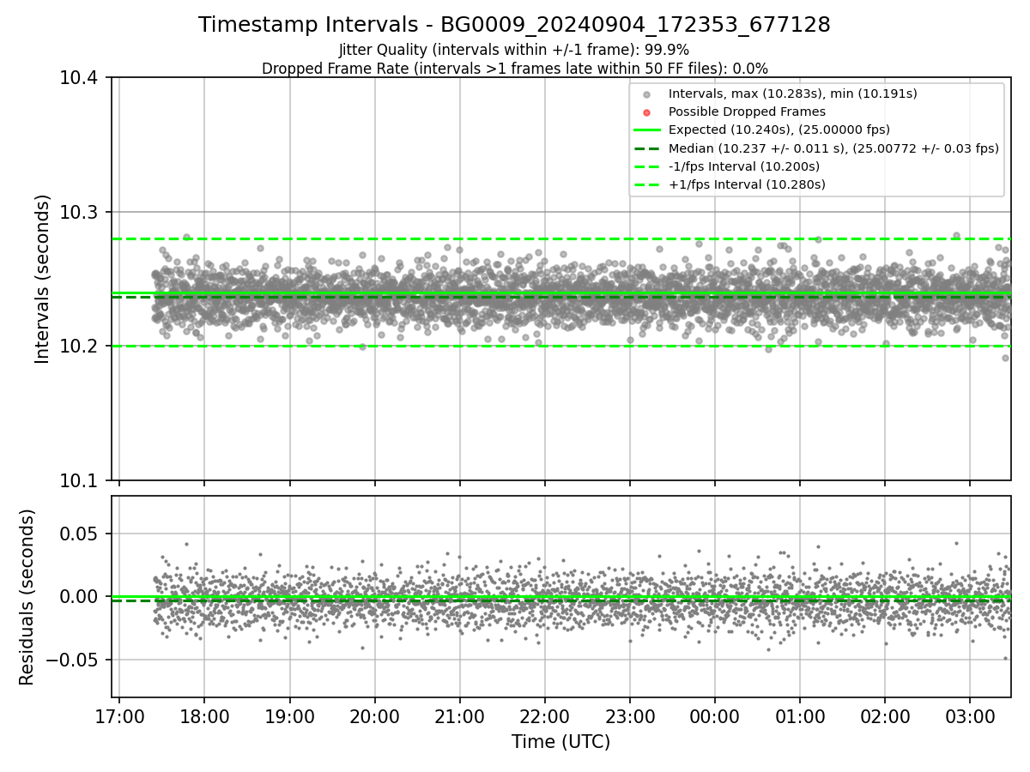This screenshot has height=772, width=1030.
Task: Click the x-axis tick label '20:00'
Action: point(374,715)
